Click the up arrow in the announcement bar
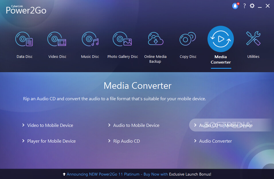Viewport: 274px width, 179px height. pyautogui.click(x=64, y=174)
